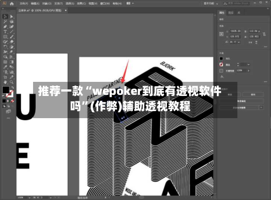
Task: Click the Width value input field
Action: click(x=254, y=31)
